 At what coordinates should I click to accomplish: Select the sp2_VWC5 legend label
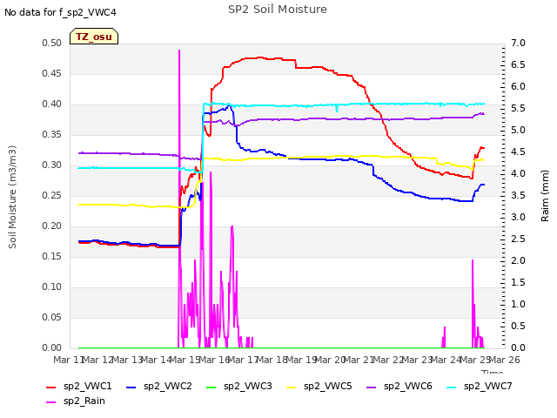pos(327,387)
